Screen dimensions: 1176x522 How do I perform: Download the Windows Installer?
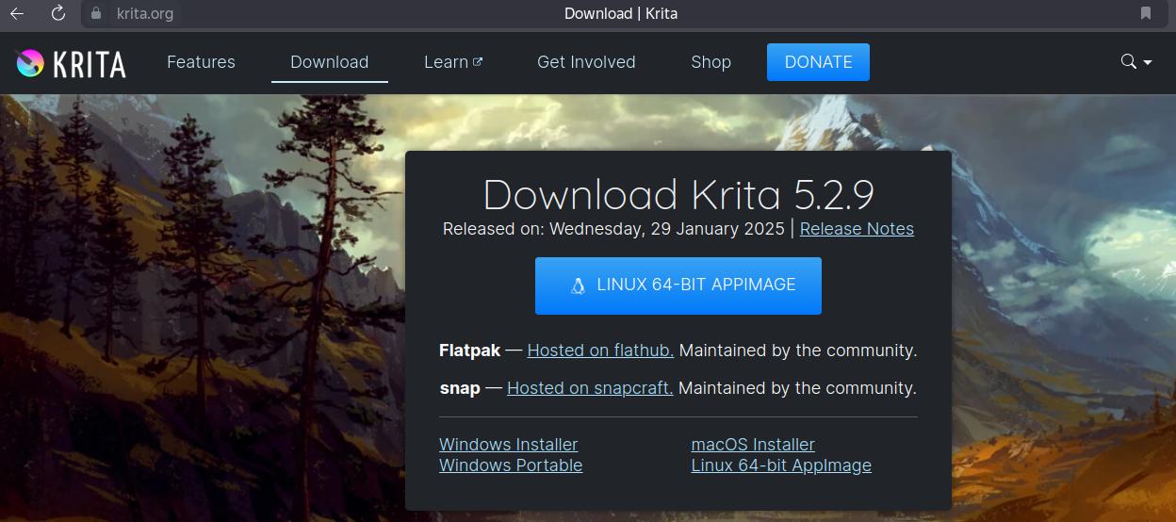[508, 445]
